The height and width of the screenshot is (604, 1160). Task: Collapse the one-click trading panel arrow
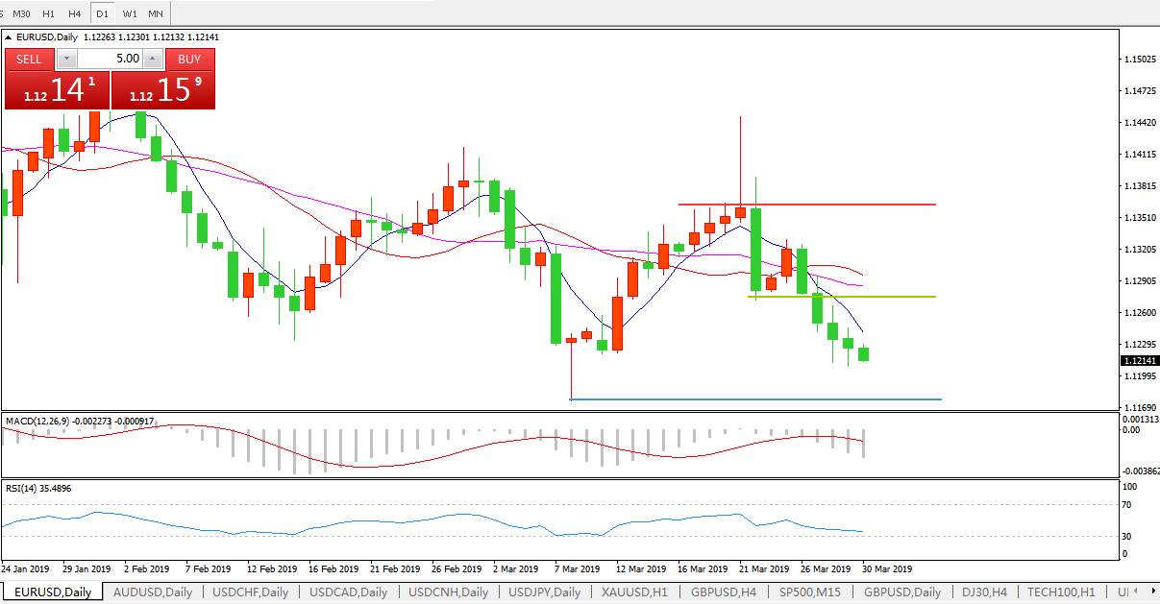pos(10,37)
